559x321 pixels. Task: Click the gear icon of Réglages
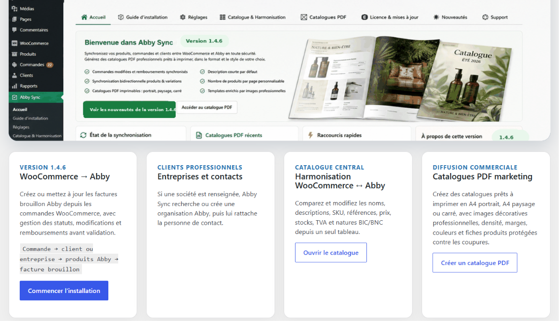click(x=183, y=17)
